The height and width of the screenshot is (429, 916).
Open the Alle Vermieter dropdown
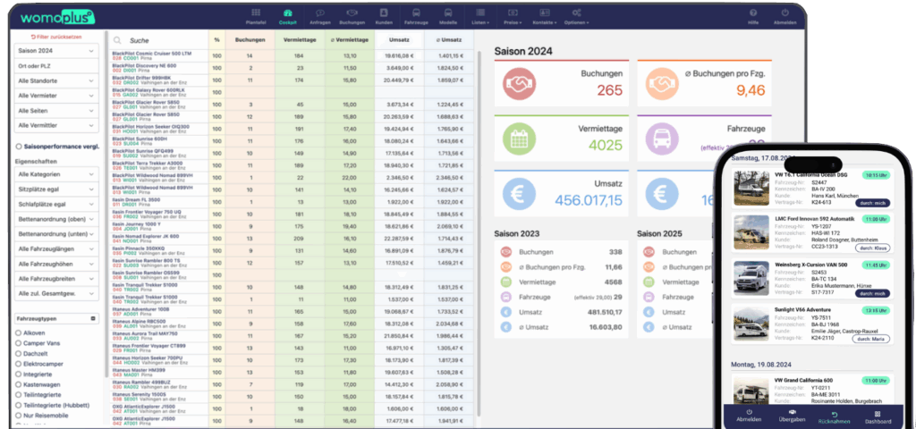click(x=56, y=96)
